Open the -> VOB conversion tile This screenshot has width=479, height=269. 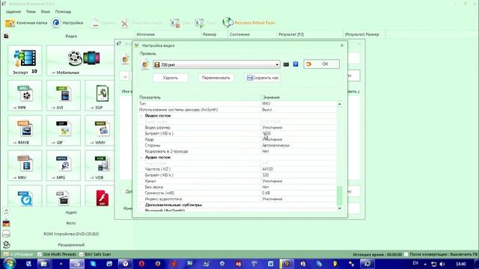click(x=100, y=165)
